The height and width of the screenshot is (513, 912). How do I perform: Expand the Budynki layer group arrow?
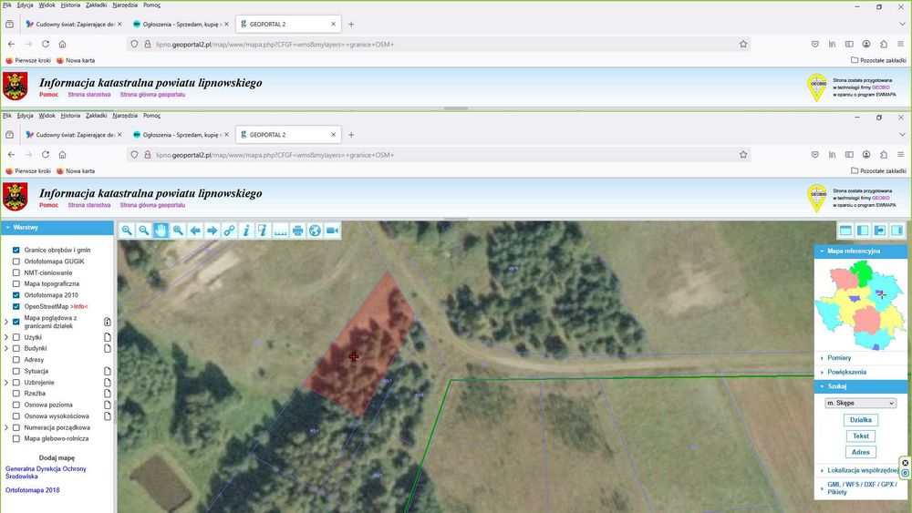(x=6, y=349)
